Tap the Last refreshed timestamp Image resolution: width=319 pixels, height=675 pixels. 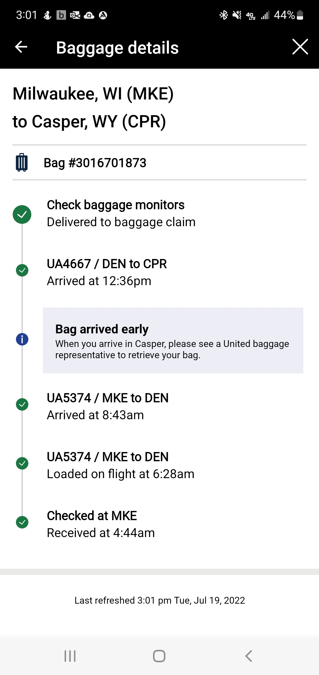pos(159,600)
